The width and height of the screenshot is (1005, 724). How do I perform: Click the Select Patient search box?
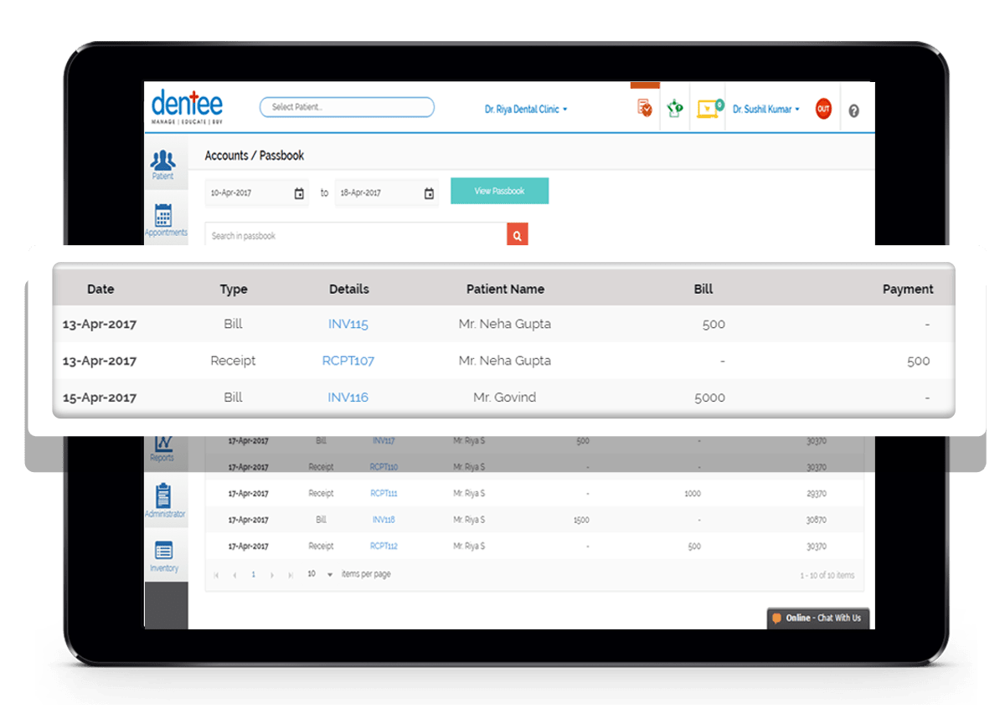(x=347, y=107)
